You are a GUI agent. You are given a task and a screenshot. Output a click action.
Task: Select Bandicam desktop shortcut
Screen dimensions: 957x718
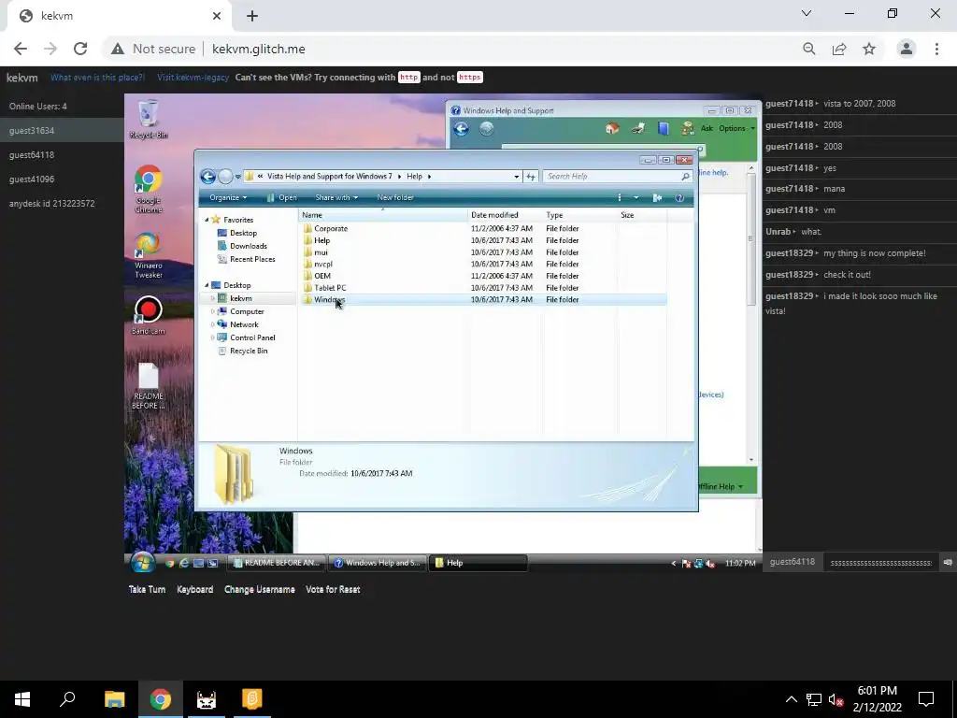149,315
